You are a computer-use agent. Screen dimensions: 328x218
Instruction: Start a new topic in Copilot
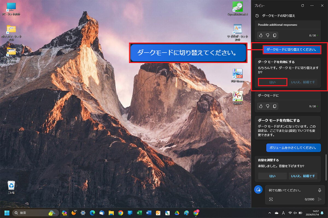(258, 190)
